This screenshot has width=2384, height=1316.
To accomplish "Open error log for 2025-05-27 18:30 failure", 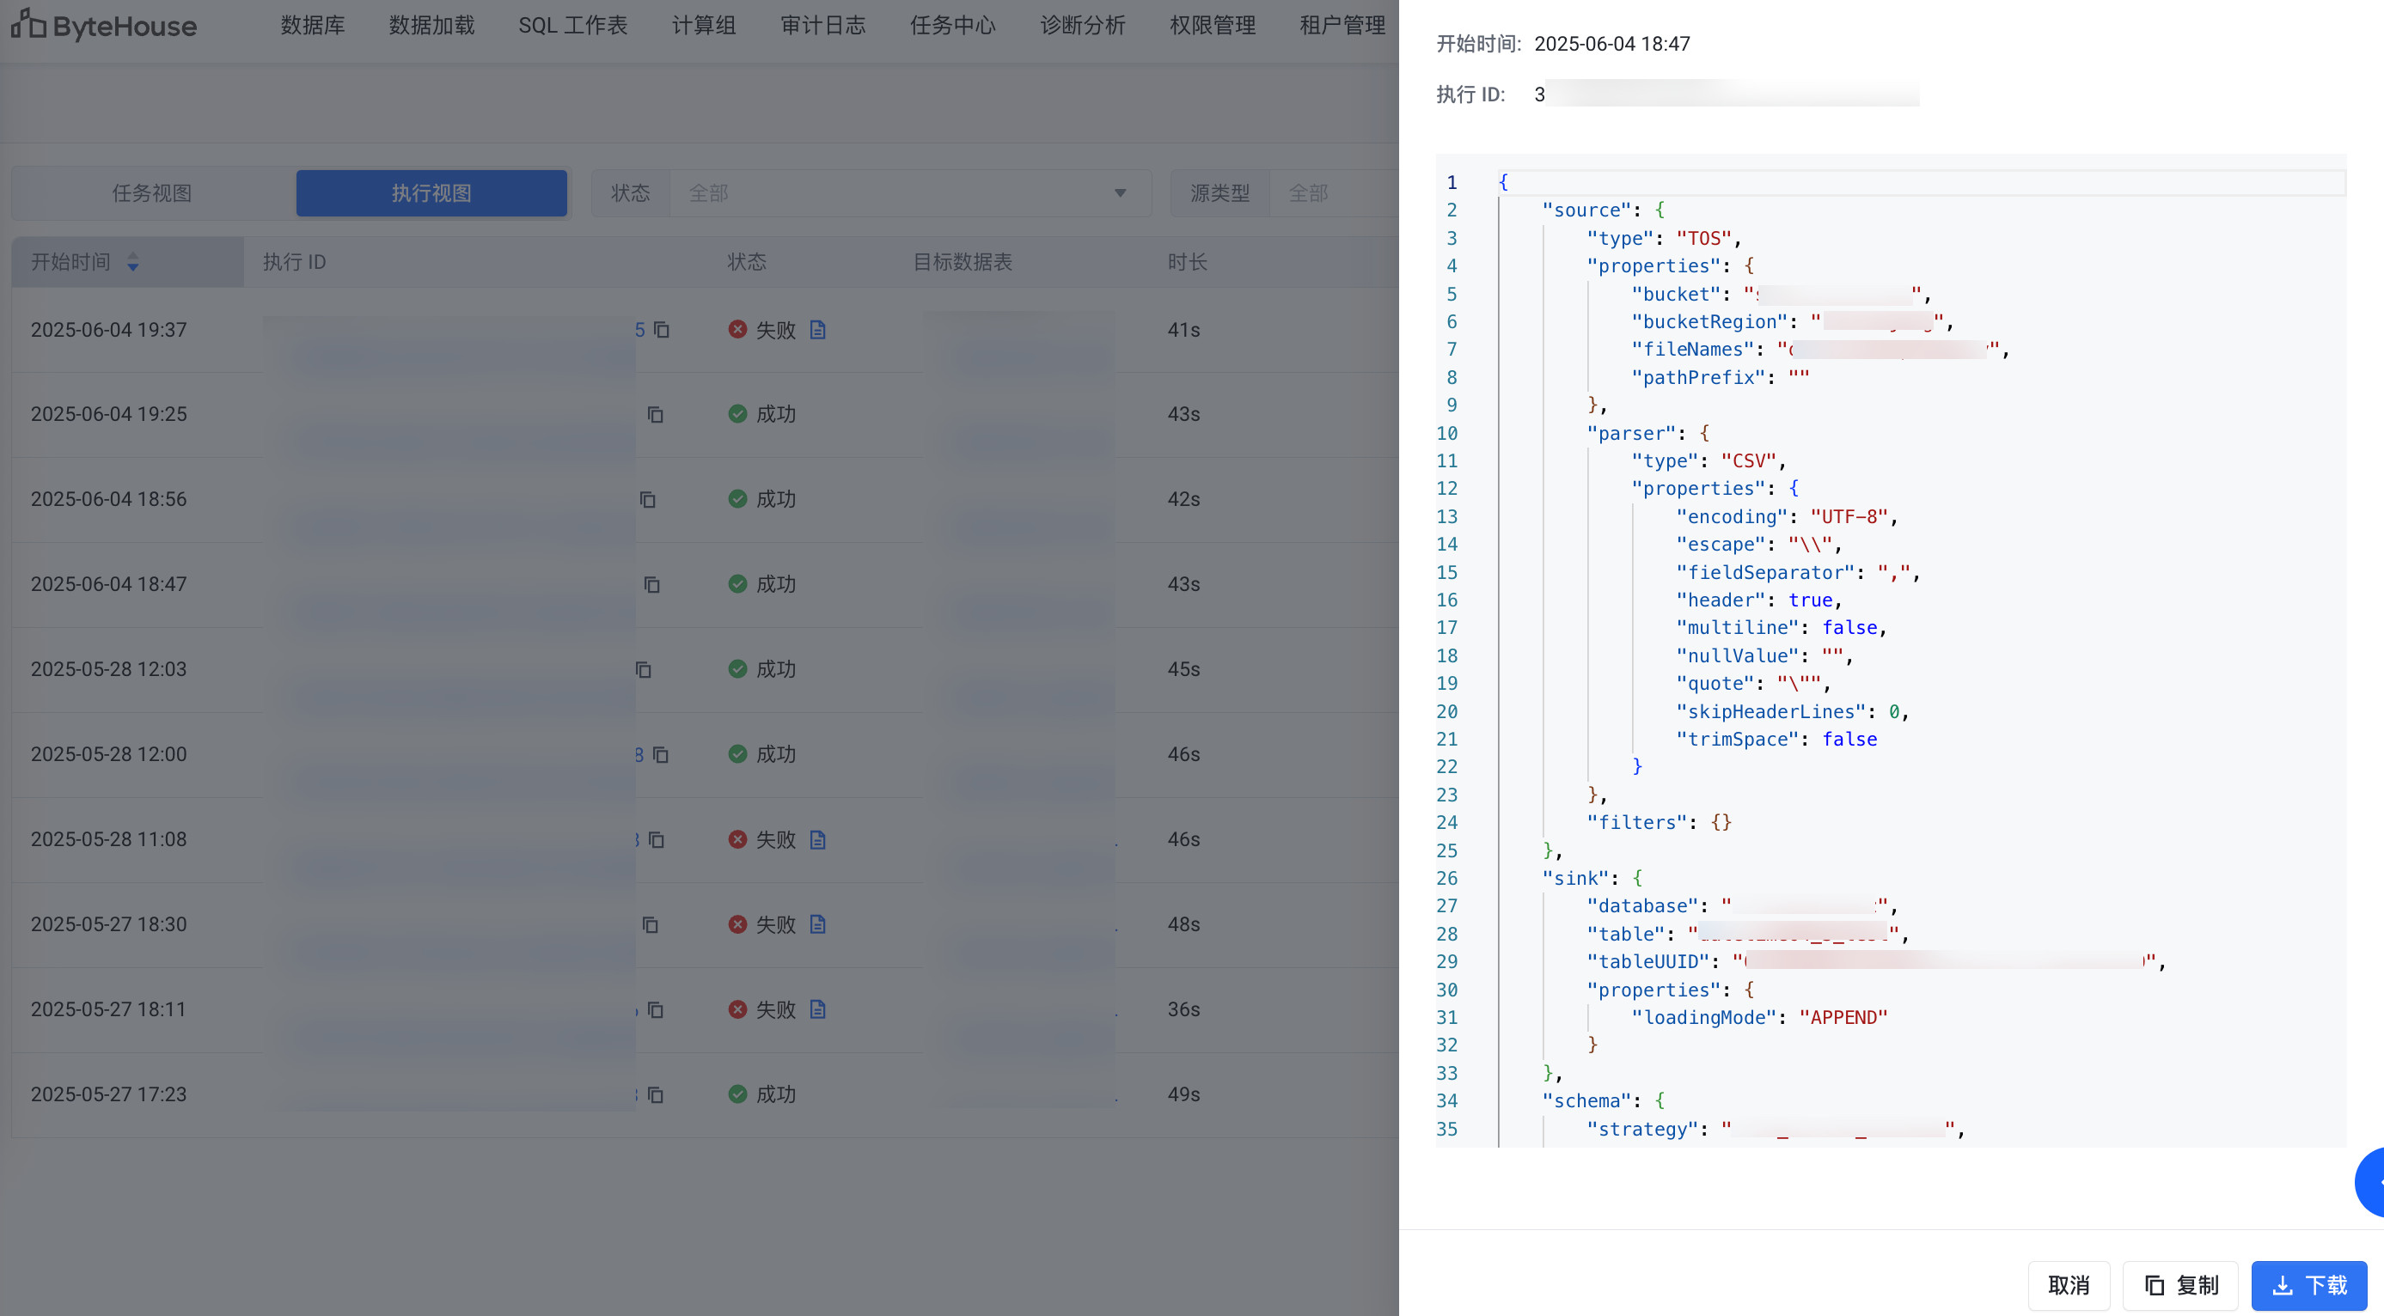I will coord(817,924).
